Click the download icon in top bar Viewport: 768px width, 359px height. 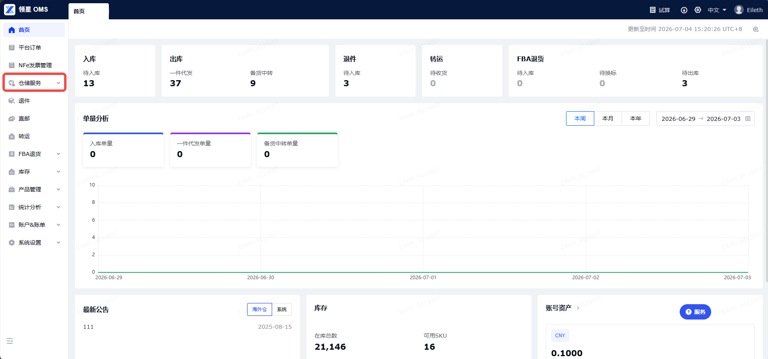pyautogui.click(x=684, y=10)
